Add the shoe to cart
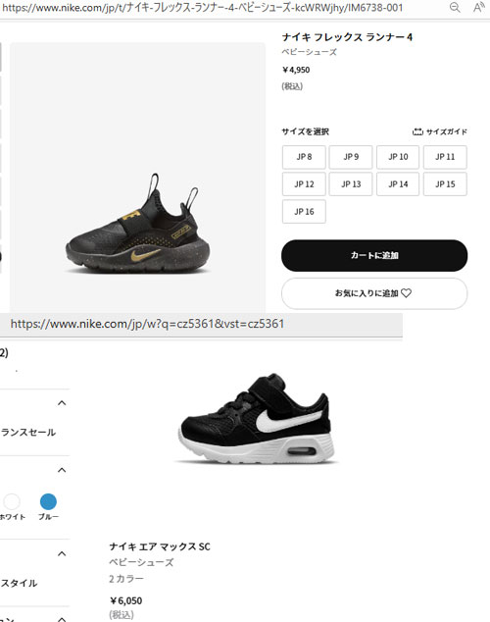Viewport: 490px width, 622px height. click(374, 255)
